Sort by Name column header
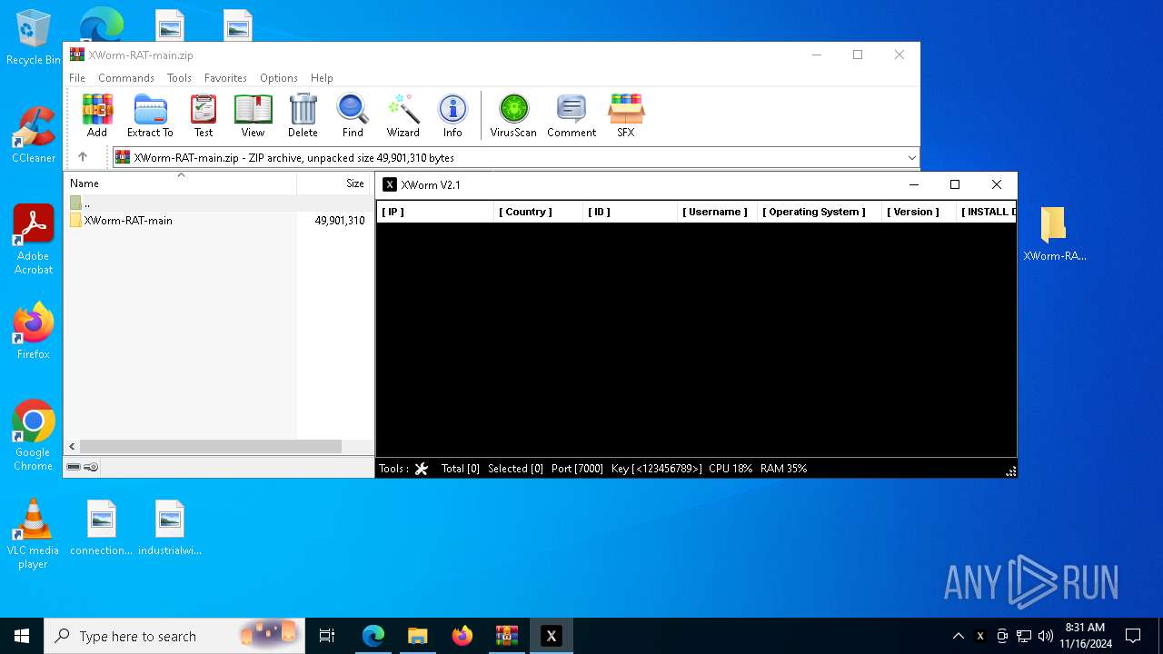This screenshot has height=654, width=1163. point(180,183)
